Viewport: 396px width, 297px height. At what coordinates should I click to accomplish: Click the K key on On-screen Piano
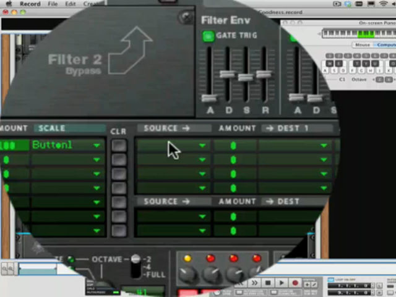389,70
